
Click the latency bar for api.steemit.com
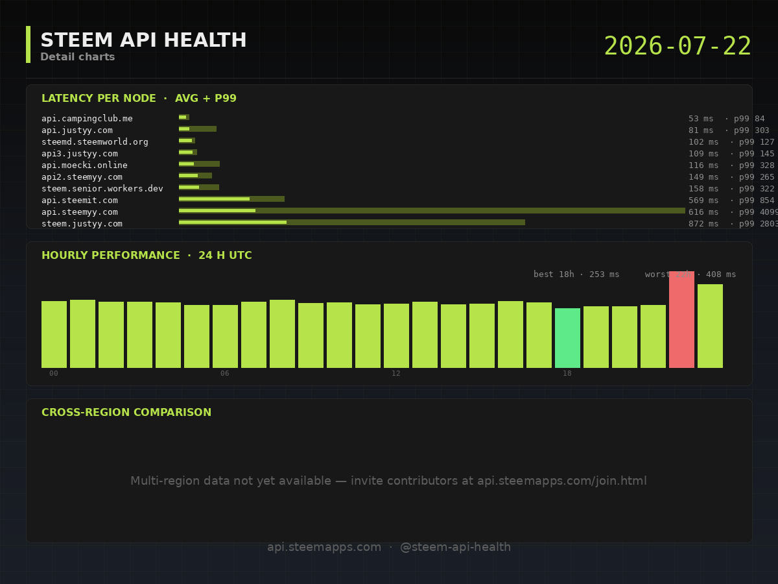click(x=231, y=199)
